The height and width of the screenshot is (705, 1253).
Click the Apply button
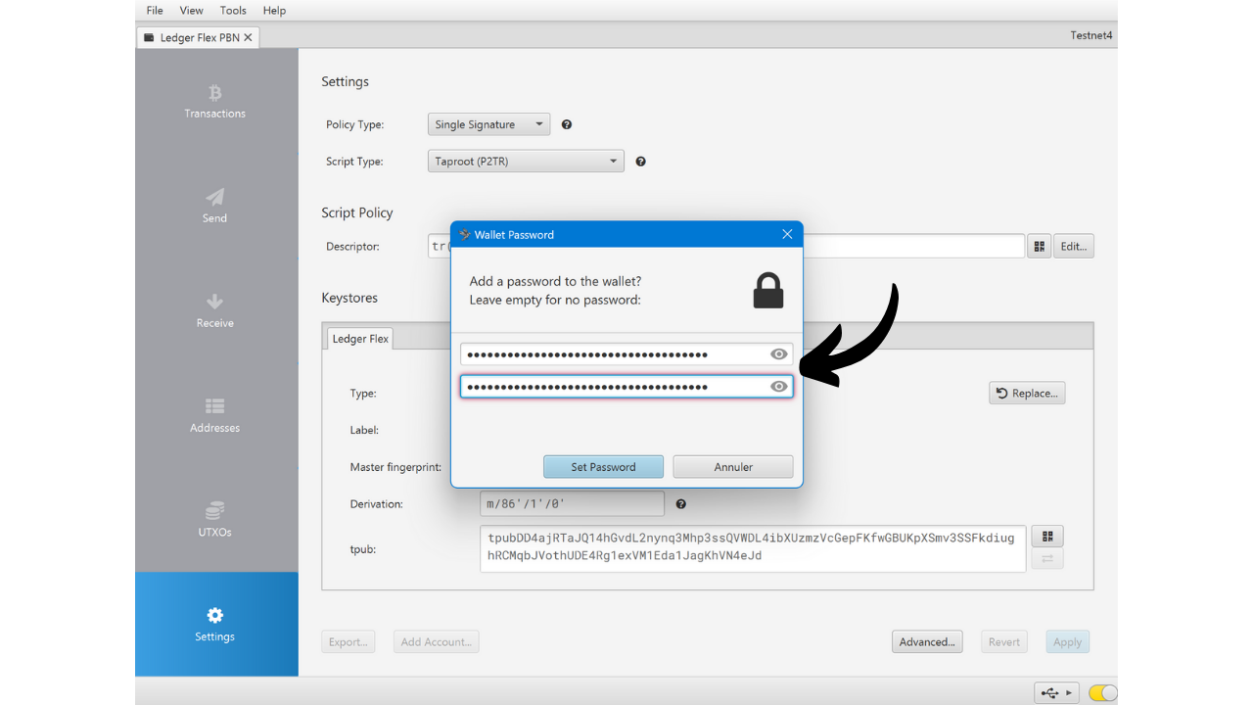[x=1068, y=642]
